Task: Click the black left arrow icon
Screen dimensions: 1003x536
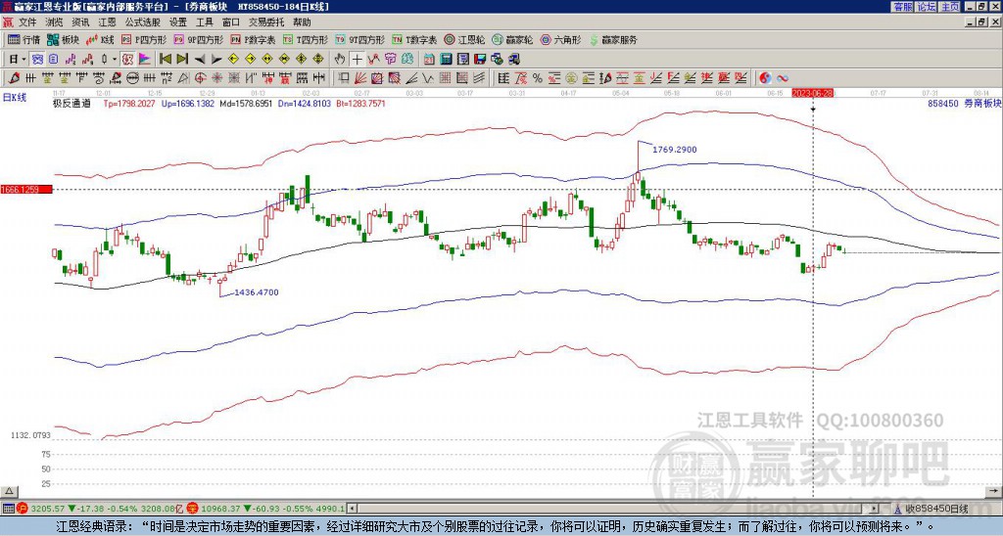Action: pos(200,60)
